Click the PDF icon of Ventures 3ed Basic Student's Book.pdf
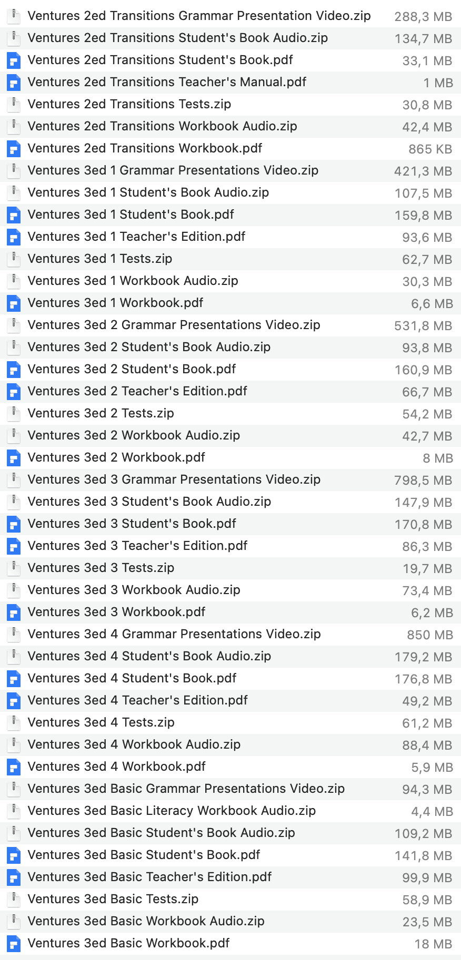 (x=14, y=855)
